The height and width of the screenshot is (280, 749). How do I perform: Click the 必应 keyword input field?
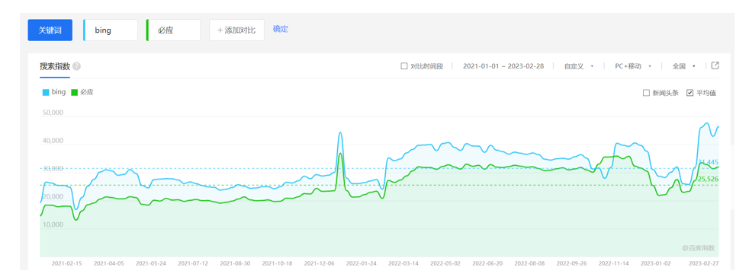[173, 30]
